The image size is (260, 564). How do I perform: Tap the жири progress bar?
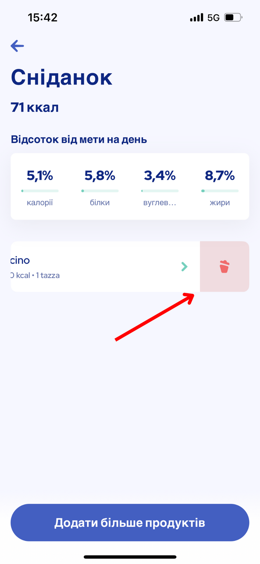[x=220, y=191]
